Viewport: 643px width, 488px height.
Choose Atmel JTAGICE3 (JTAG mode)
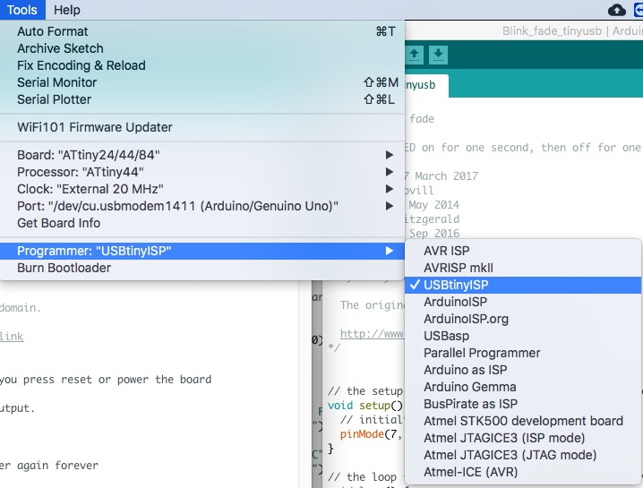click(523, 455)
